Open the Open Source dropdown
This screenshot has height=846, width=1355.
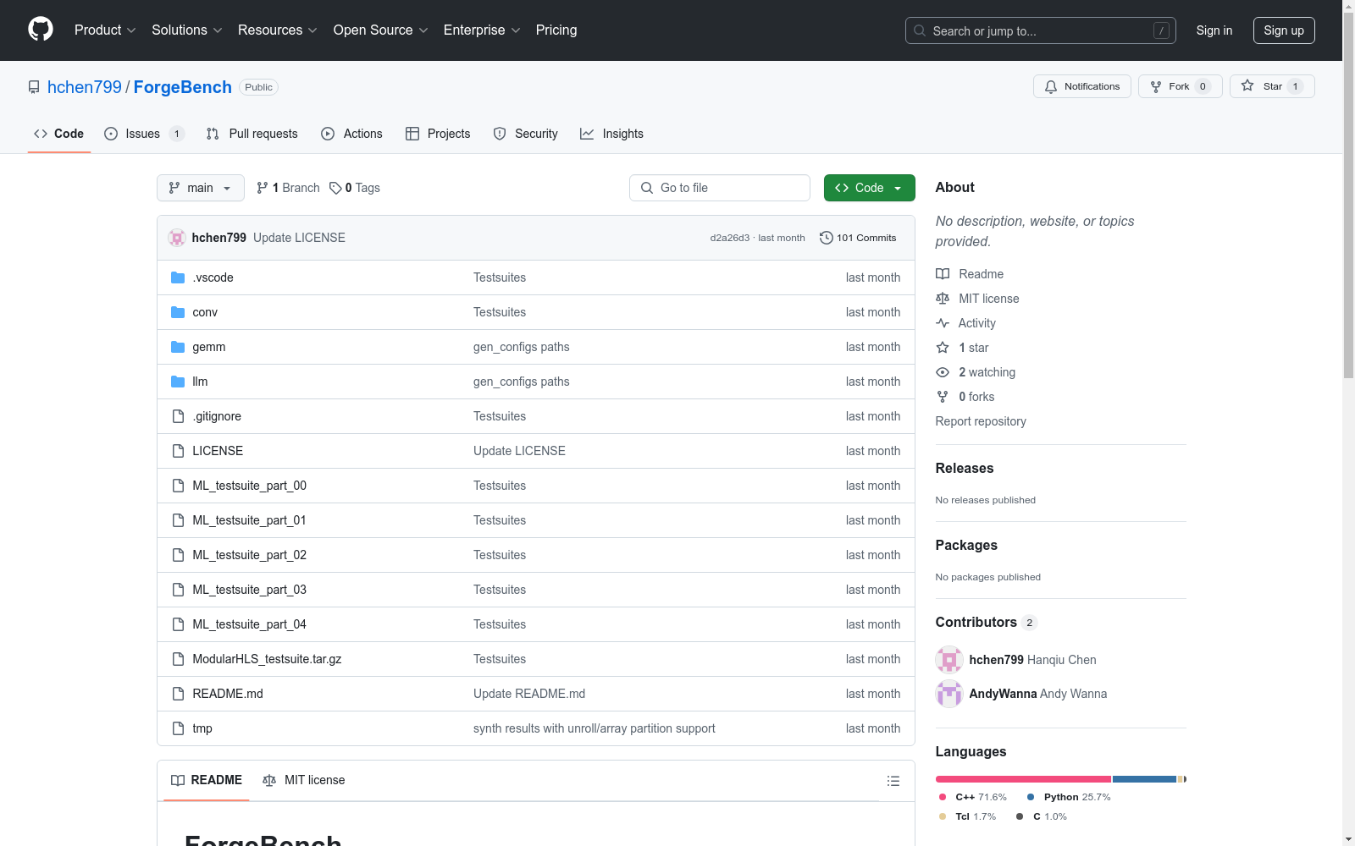[381, 30]
